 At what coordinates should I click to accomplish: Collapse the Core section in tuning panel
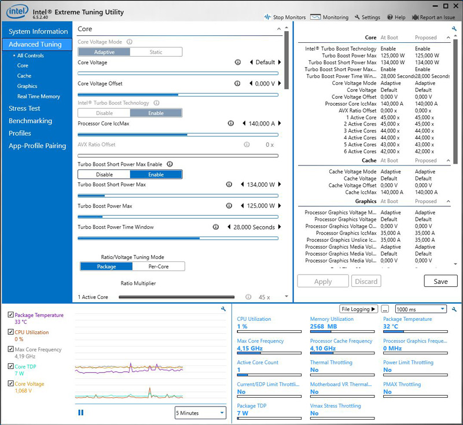(x=279, y=29)
